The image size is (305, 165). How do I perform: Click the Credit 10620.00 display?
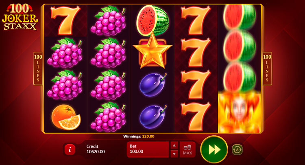96,149
